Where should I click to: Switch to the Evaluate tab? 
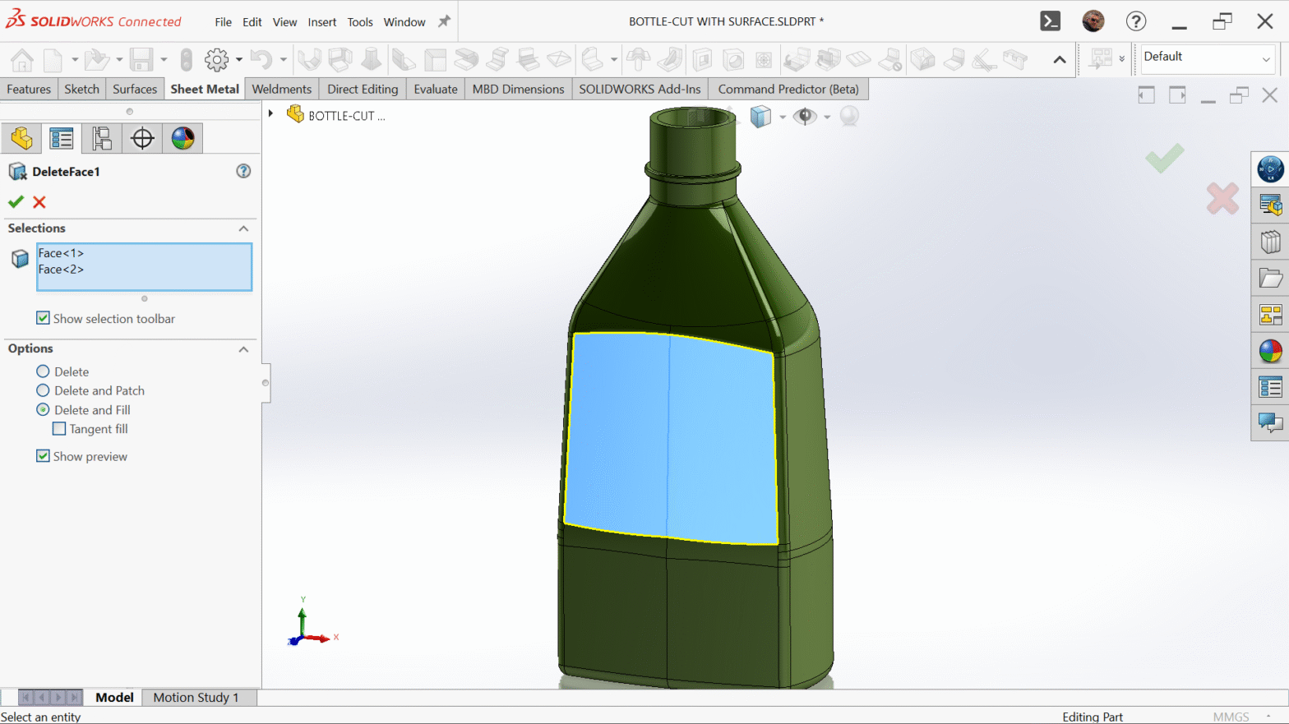point(436,89)
